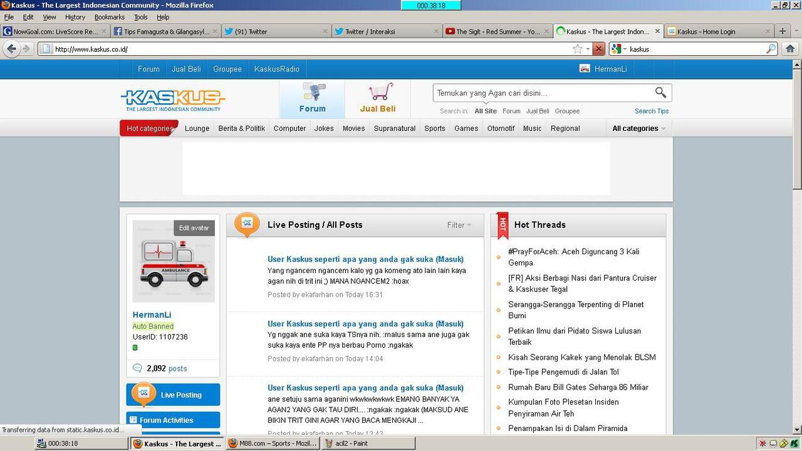Open the Bookmarks menu

point(110,17)
